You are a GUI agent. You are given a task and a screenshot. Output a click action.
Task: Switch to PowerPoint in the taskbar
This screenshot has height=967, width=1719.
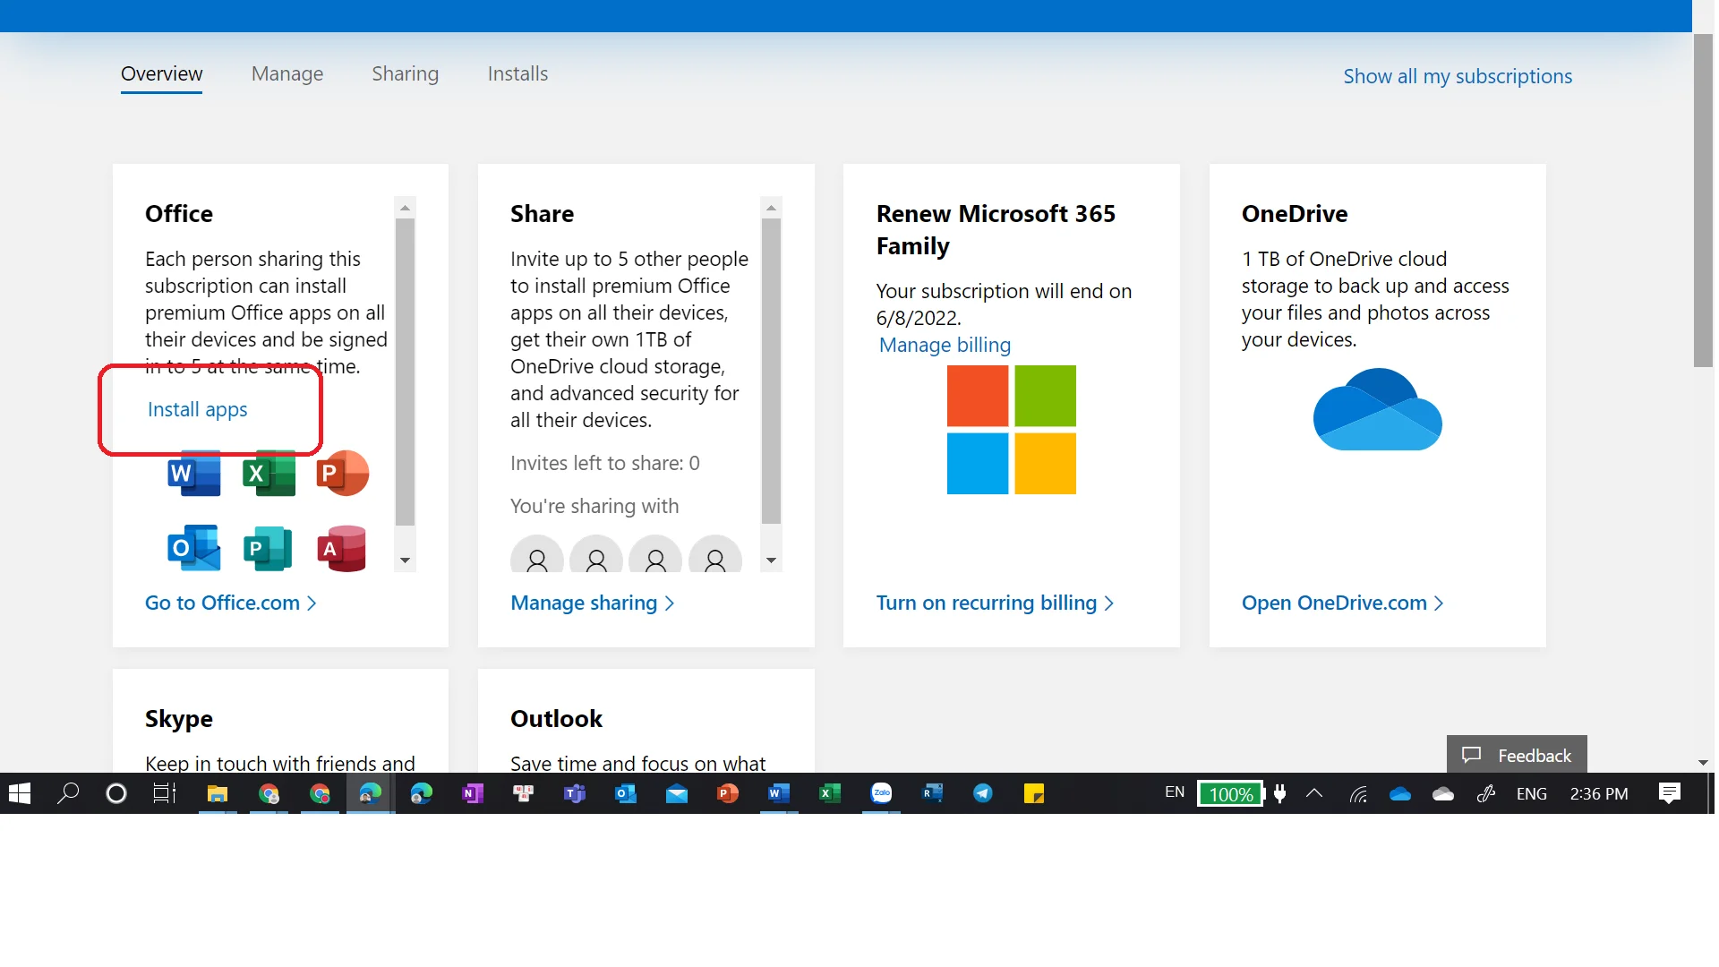pos(728,794)
